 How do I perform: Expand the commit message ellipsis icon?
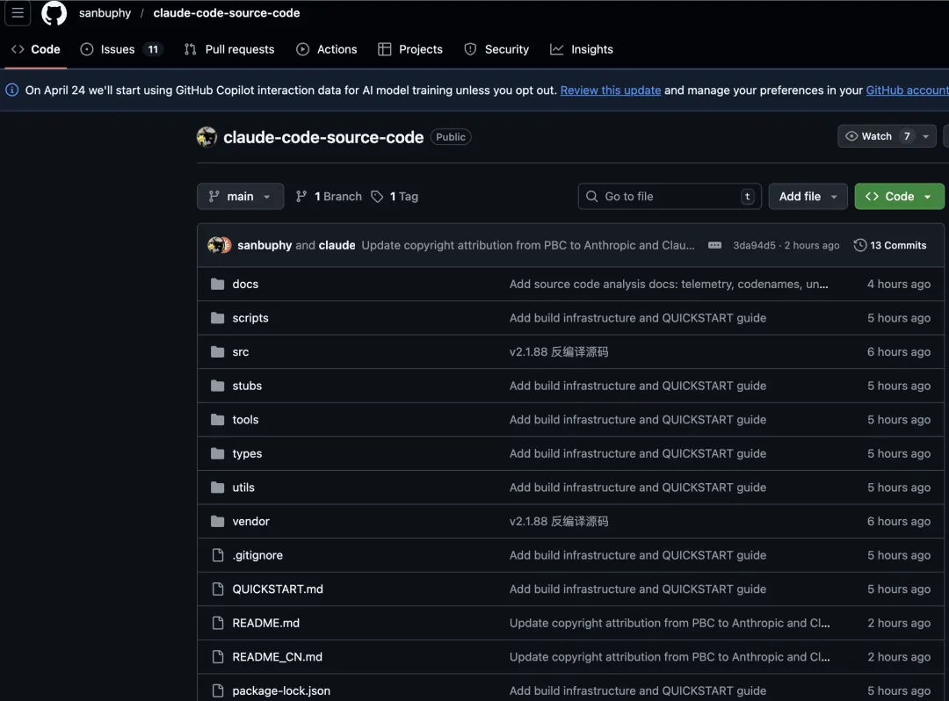coord(714,245)
